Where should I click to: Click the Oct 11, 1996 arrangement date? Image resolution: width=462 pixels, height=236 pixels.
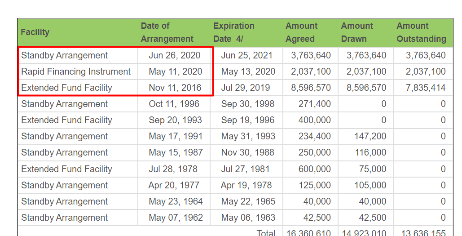[174, 104]
